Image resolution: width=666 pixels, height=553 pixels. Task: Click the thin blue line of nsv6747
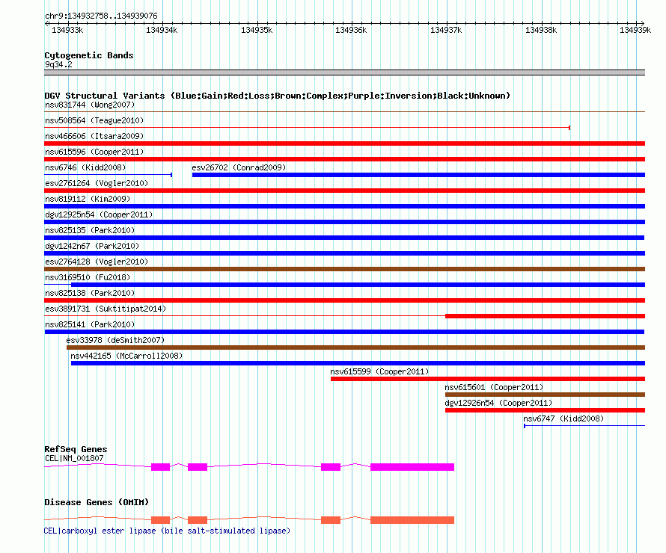584,426
